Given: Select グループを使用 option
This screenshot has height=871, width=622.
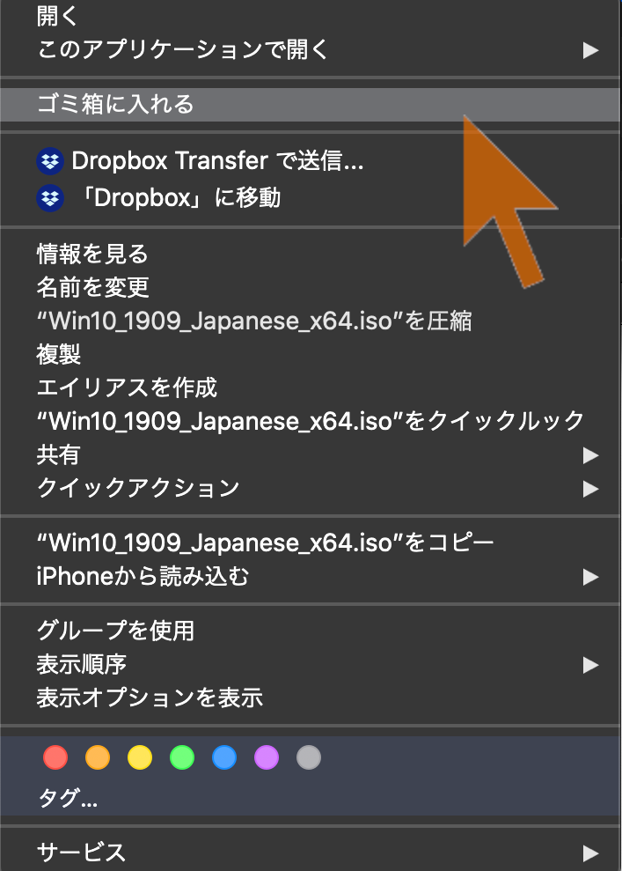Looking at the screenshot, I should [x=310, y=631].
